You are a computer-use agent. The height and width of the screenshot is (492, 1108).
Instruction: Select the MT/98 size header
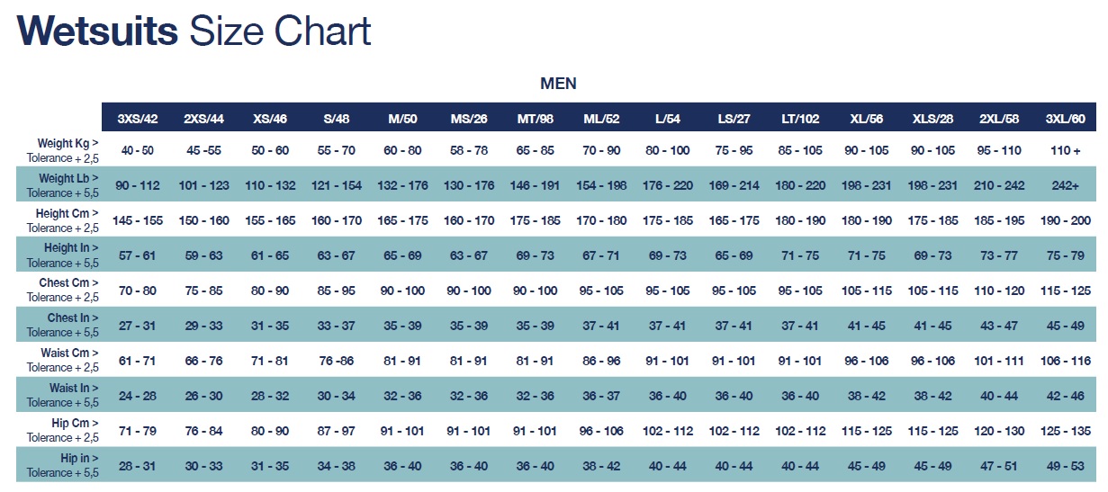pyautogui.click(x=535, y=118)
